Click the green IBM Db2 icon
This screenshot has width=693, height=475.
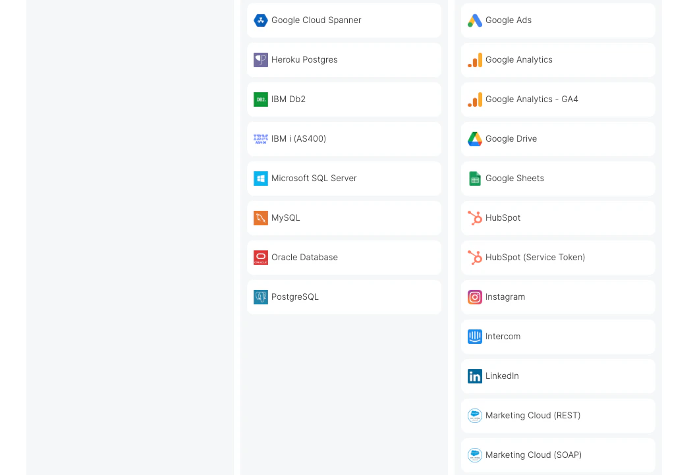click(261, 99)
